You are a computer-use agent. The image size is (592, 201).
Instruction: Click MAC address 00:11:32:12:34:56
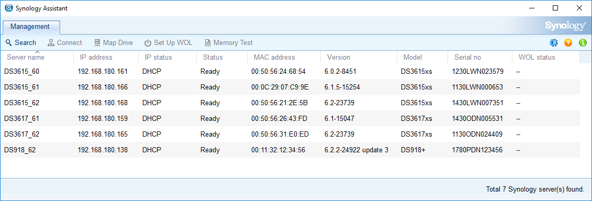(278, 150)
